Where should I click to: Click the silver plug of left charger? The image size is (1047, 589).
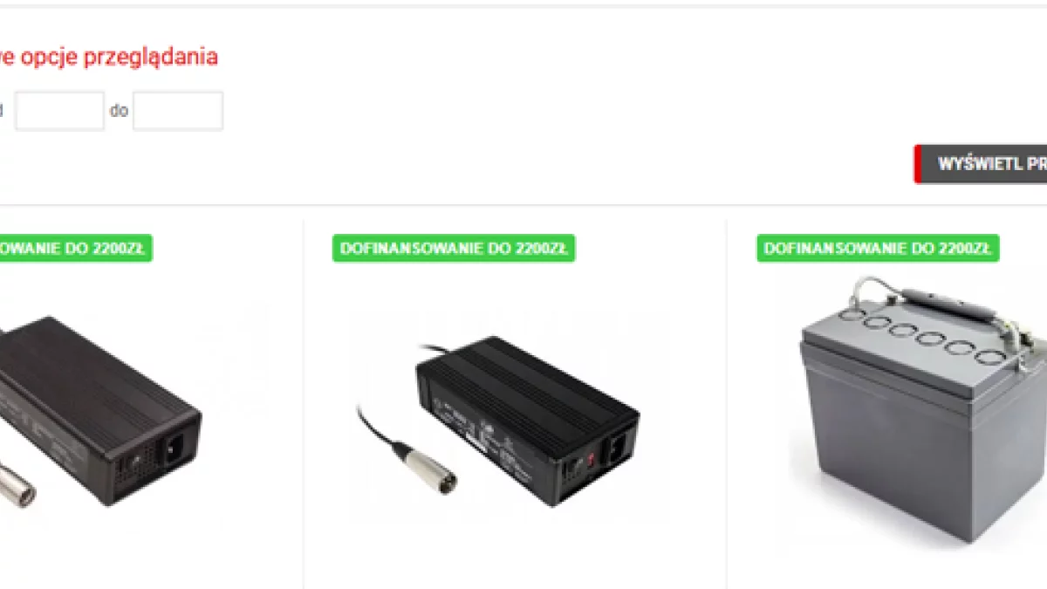[17, 483]
